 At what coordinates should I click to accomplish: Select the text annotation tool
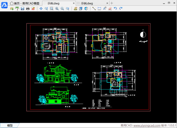105,9
